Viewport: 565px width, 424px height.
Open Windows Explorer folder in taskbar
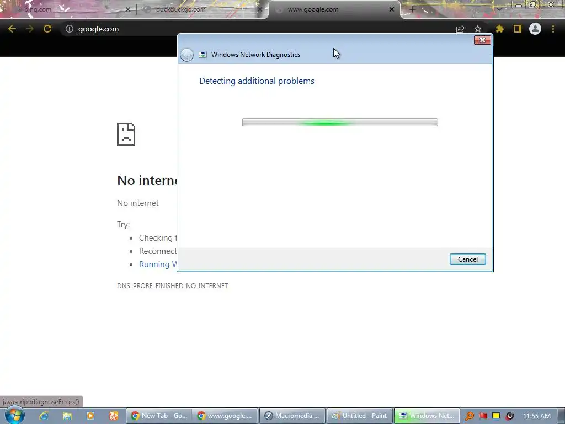pyautogui.click(x=67, y=416)
